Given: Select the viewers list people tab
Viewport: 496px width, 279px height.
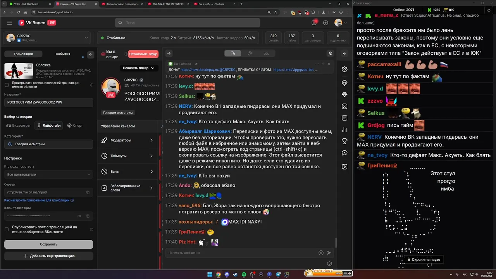Looking at the screenshot, I should pos(266,53).
